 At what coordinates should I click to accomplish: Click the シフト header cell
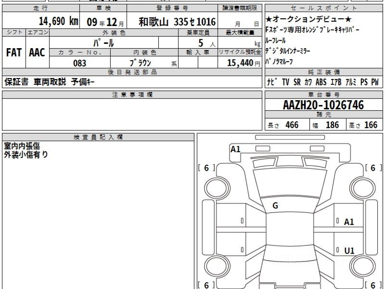(x=14, y=32)
